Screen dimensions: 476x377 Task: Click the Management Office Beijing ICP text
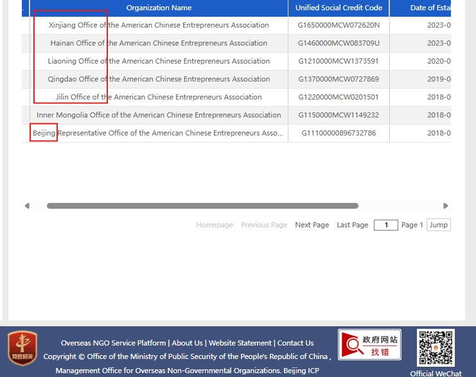pos(187,371)
